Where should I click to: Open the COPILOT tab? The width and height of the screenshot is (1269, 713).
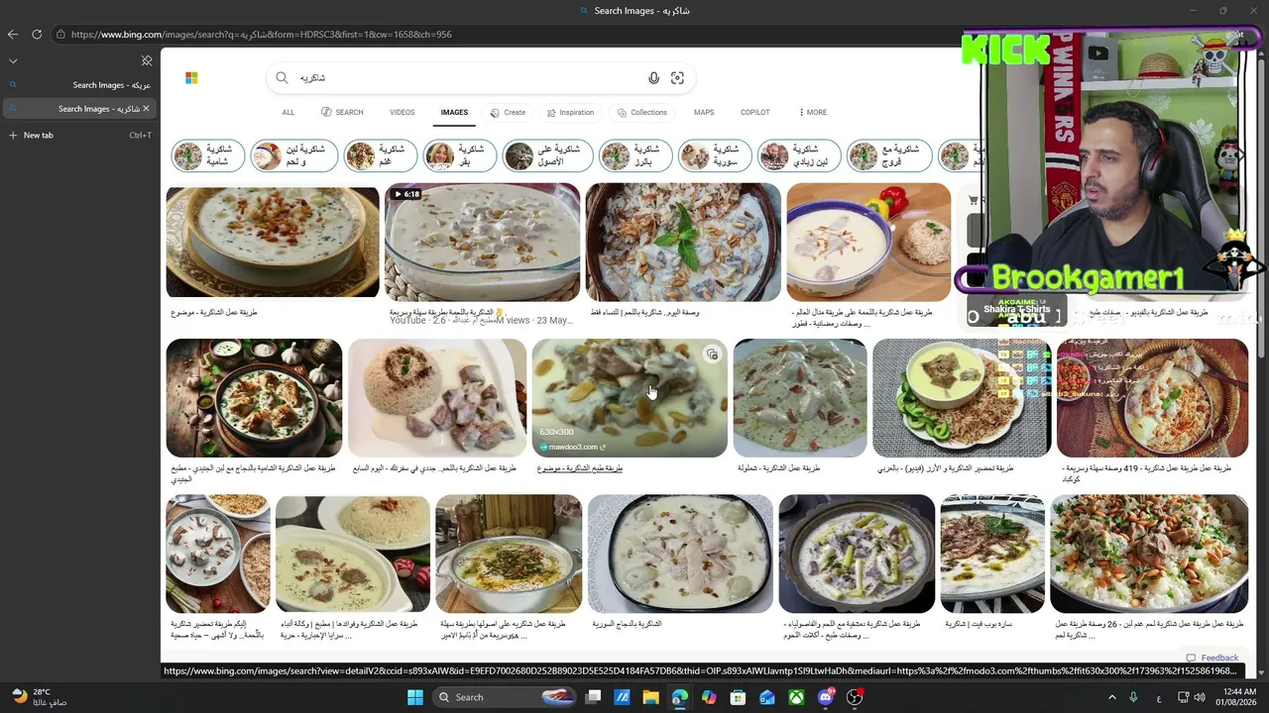coord(754,112)
